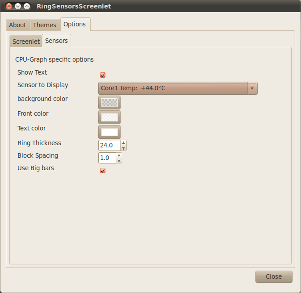
Task: Focus the Block Spacing input field
Action: (107, 158)
